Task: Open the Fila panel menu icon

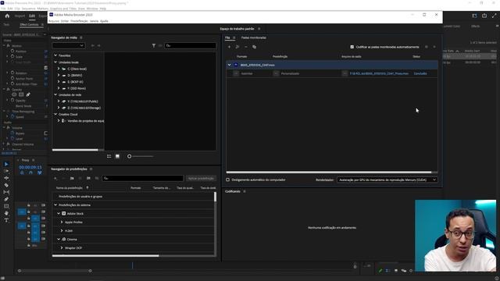Action: click(234, 37)
